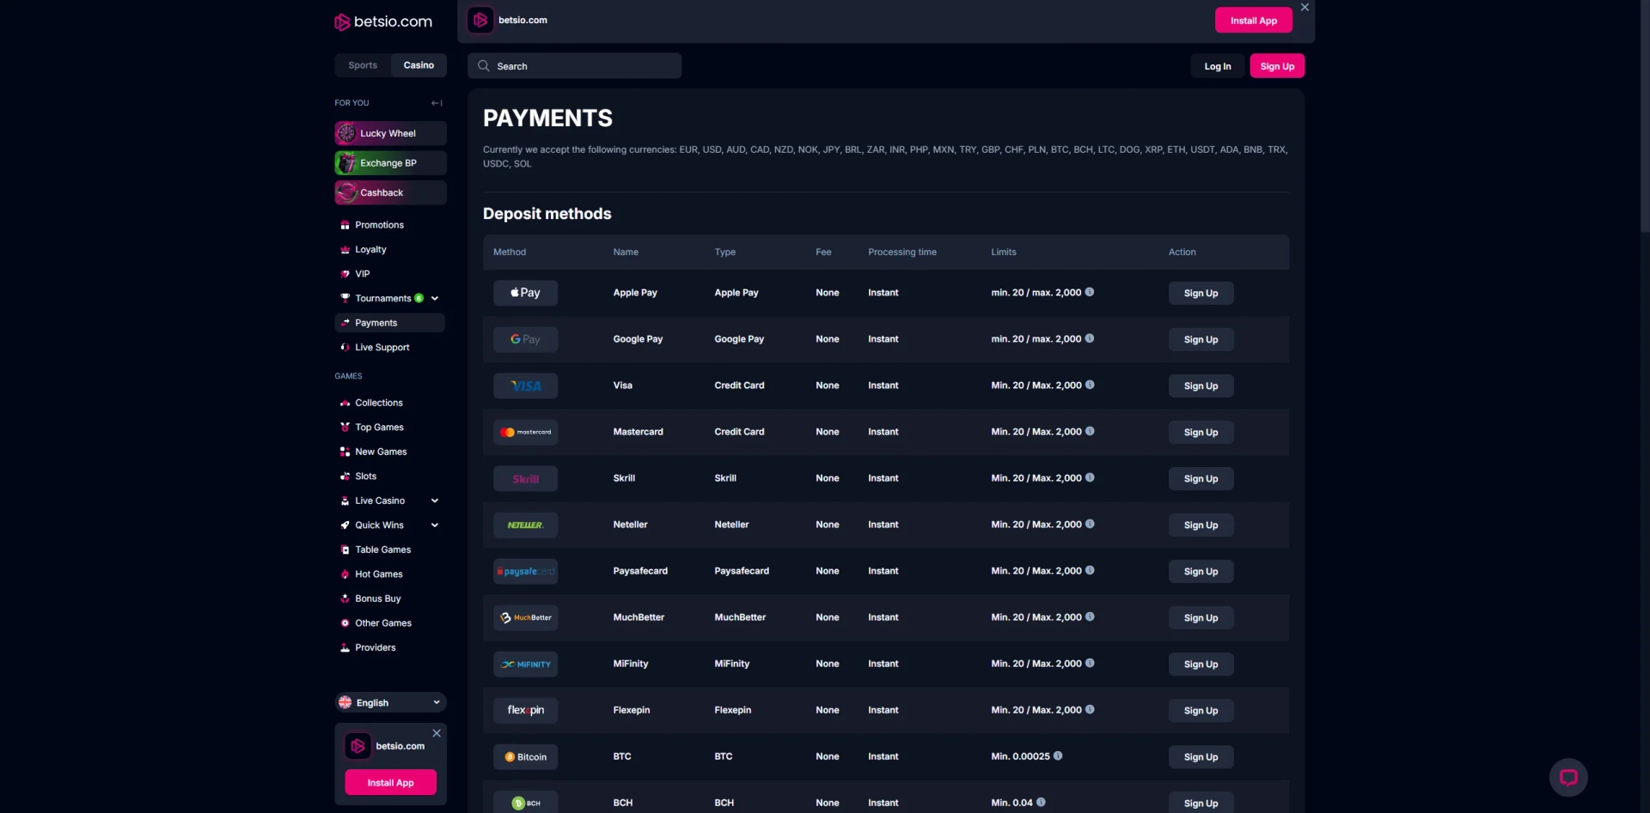Switch to the Casino tab
1650x813 pixels.
coord(419,65)
